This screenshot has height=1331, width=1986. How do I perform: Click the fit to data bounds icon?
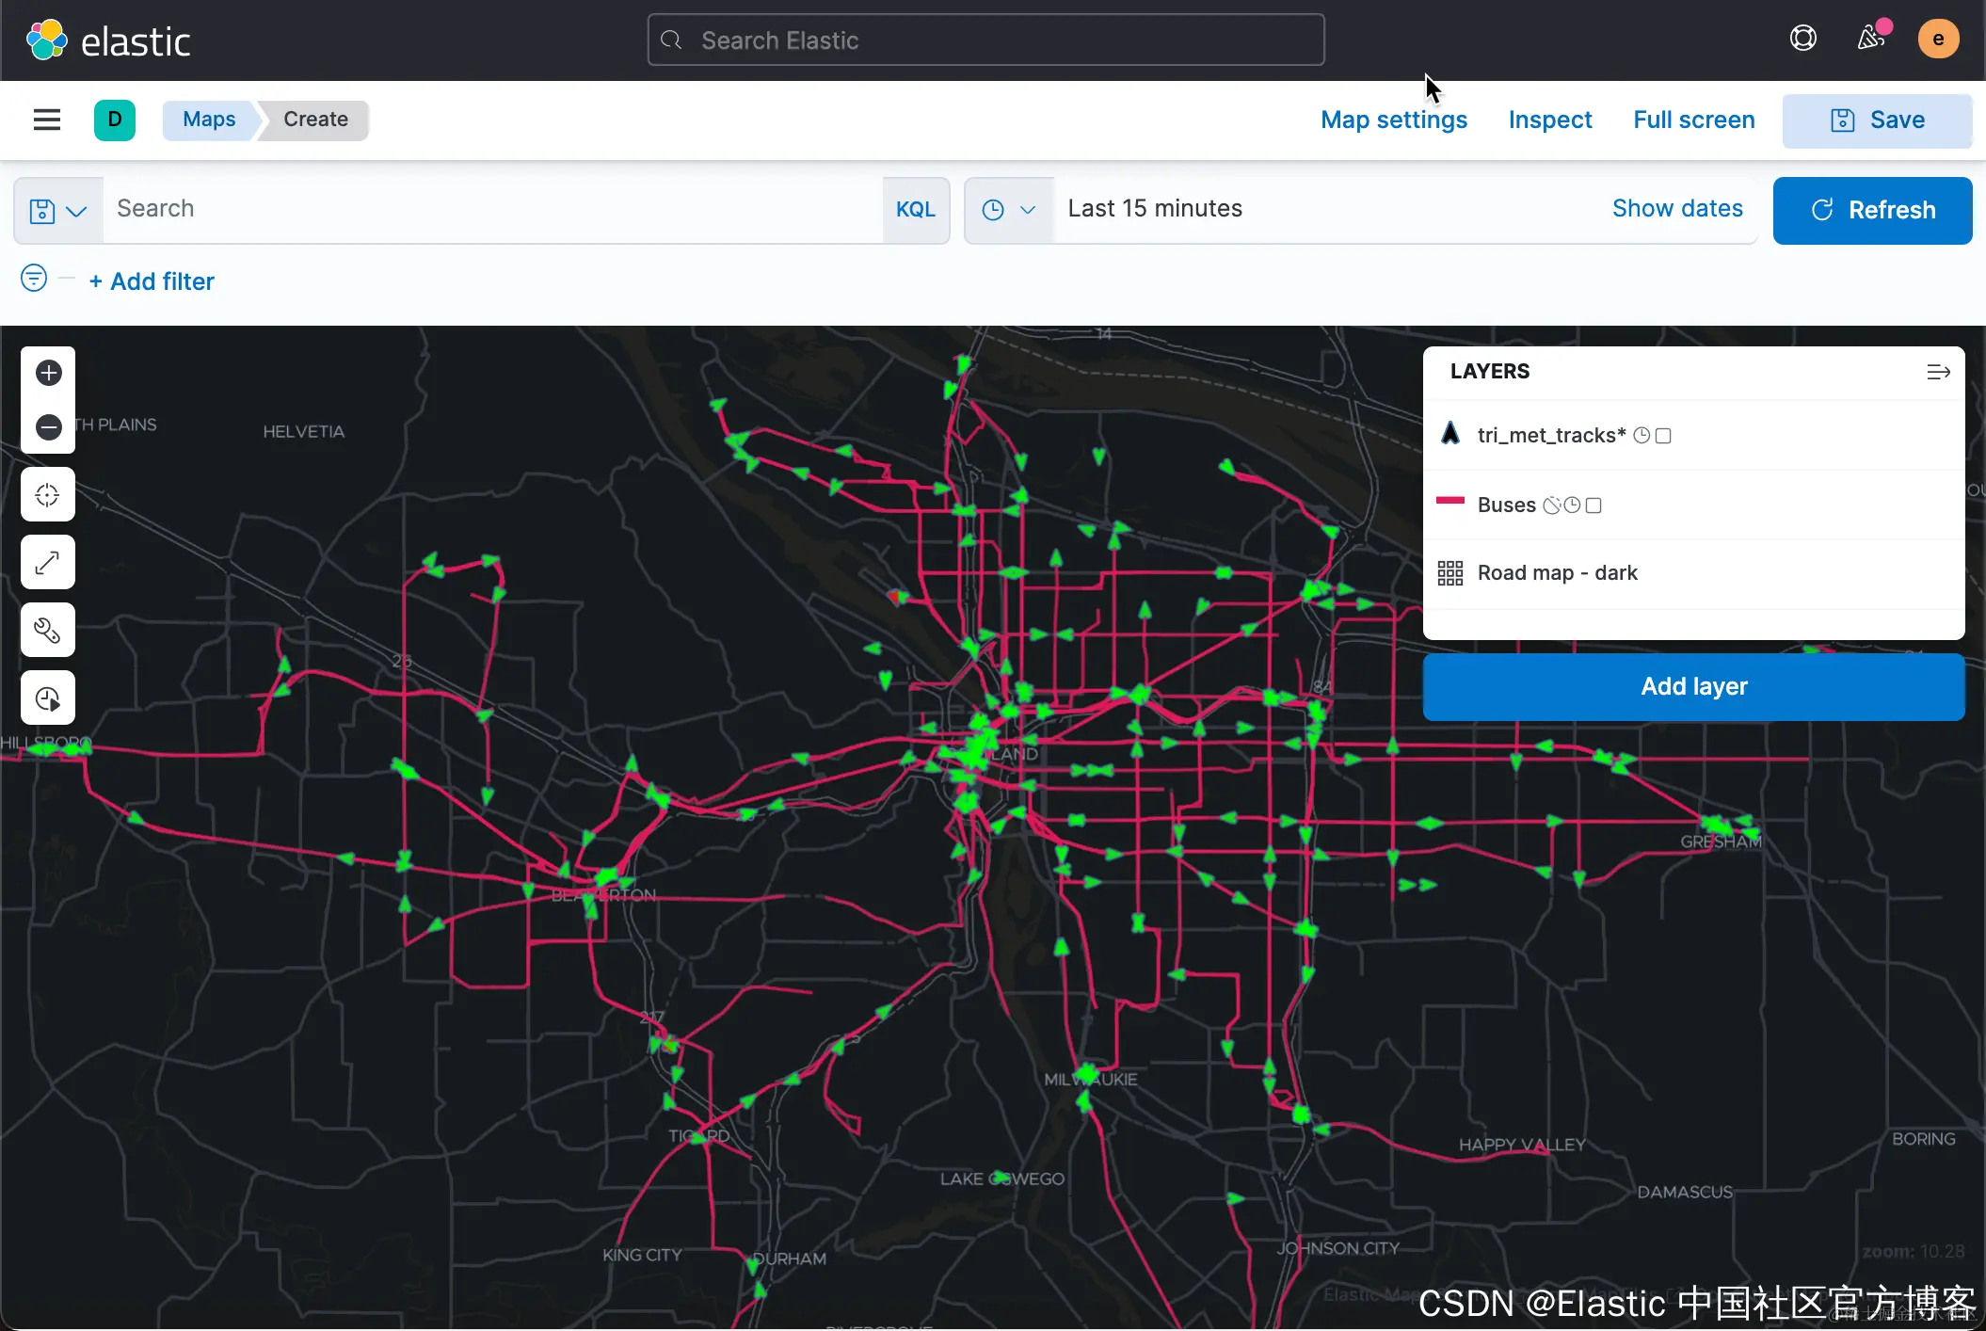click(x=48, y=495)
